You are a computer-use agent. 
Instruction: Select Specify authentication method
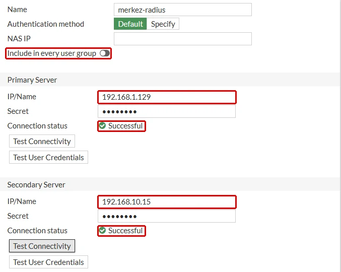click(x=163, y=24)
